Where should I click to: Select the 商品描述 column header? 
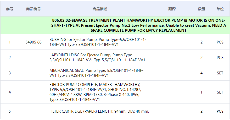[100, 9]
